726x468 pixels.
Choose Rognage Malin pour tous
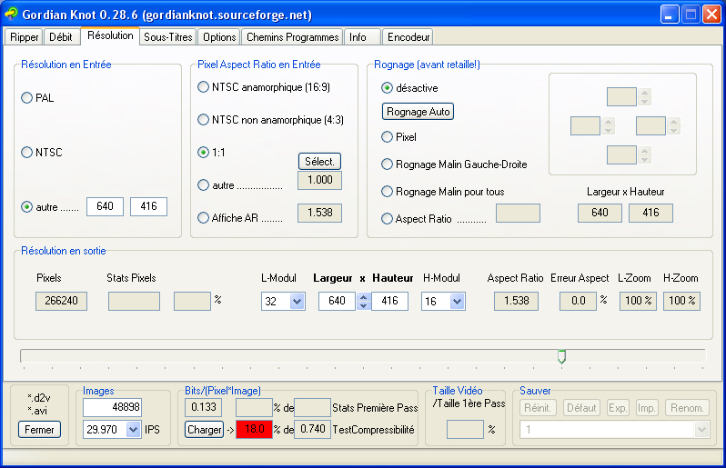click(443, 192)
